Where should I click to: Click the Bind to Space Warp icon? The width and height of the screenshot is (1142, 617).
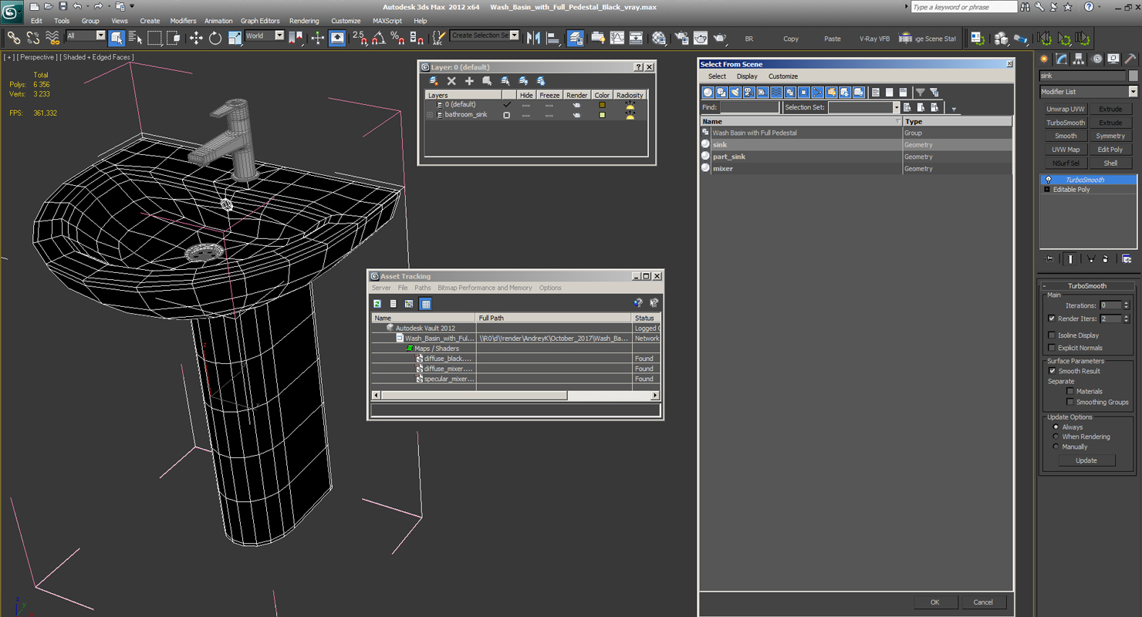click(52, 38)
